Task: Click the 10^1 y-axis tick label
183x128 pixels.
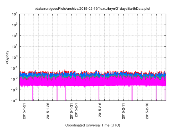Action: pos(15,47)
